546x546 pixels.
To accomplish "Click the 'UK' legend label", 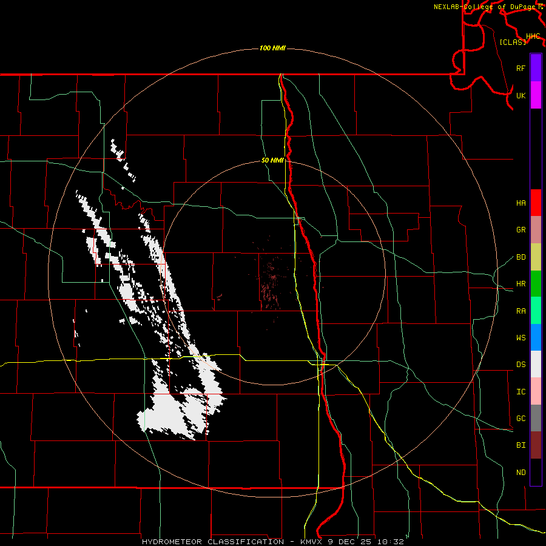I will (521, 95).
